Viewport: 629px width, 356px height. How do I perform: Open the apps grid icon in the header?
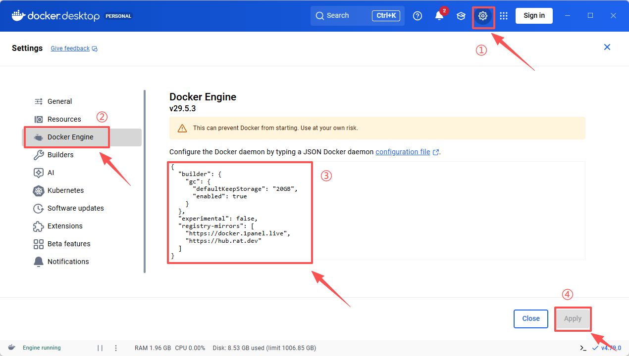click(504, 16)
